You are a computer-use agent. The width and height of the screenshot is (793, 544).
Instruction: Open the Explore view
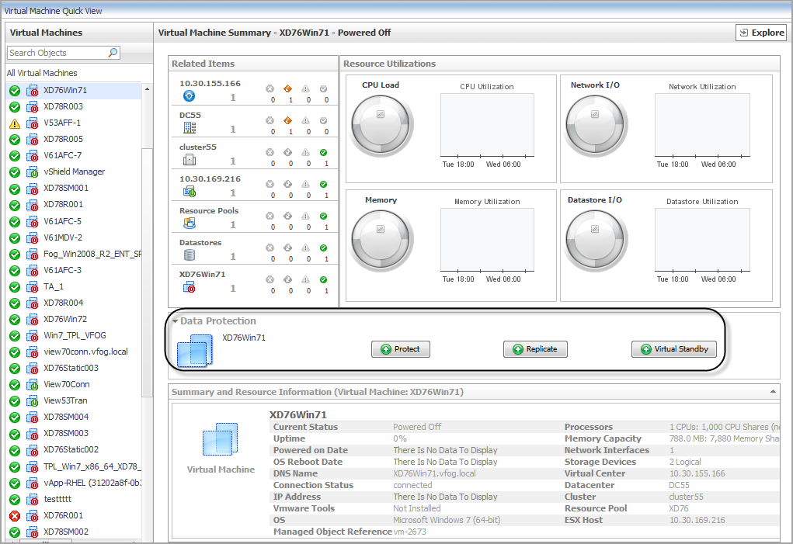(760, 33)
